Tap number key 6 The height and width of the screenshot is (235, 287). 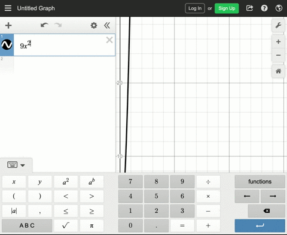pyautogui.click(x=182, y=196)
